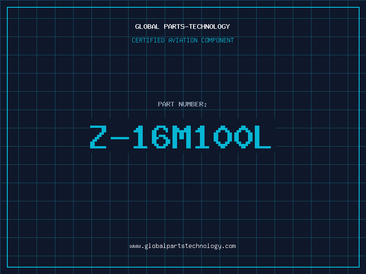Click the CERTIFIED AVIATION COMPONENT subtitle
Image resolution: width=366 pixels, height=274 pixels.
pyautogui.click(x=183, y=40)
